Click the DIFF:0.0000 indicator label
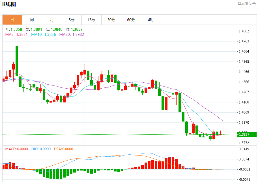The width and height of the screenshot is (258, 182). pos(41,149)
